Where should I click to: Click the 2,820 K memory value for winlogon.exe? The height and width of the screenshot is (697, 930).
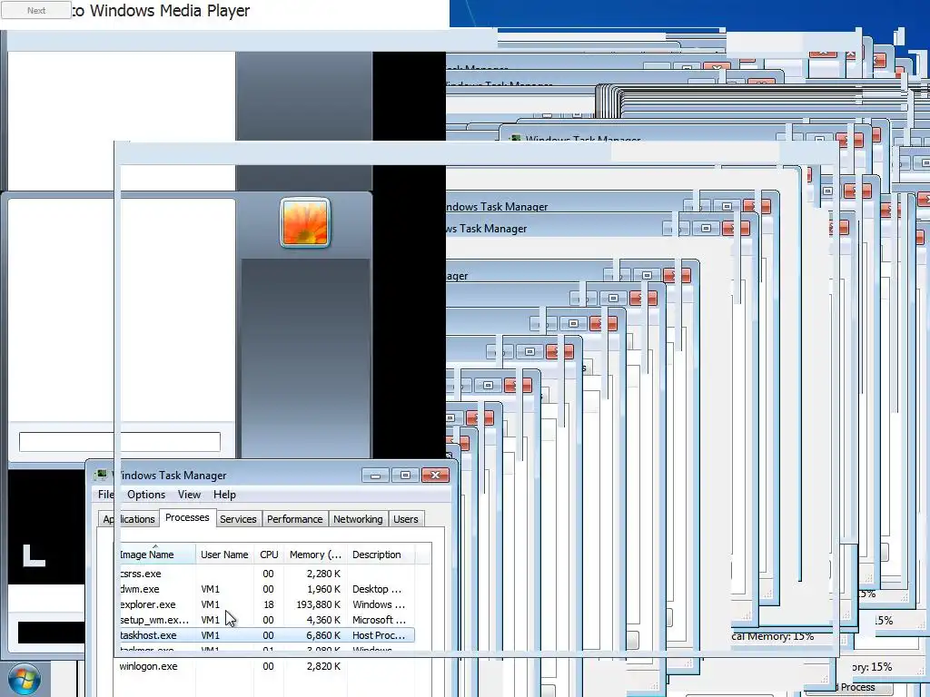pyautogui.click(x=323, y=666)
